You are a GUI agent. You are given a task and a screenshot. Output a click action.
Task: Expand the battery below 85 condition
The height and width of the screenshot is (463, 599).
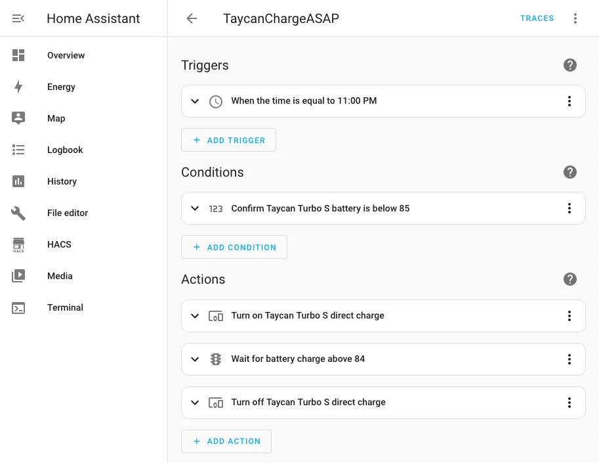(195, 208)
